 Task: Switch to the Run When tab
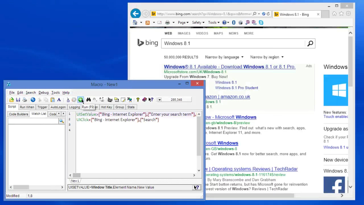[x=27, y=107]
